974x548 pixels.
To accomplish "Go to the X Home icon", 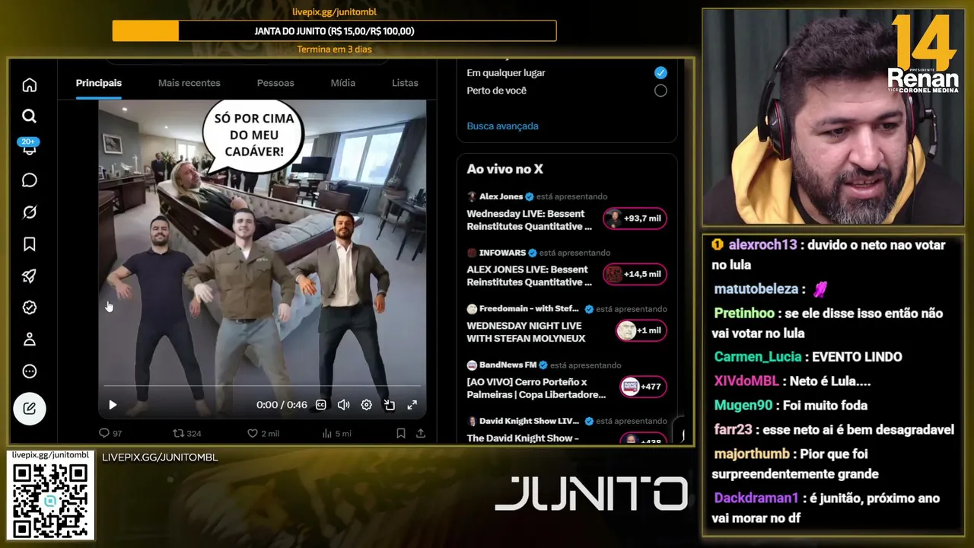I will click(x=30, y=85).
